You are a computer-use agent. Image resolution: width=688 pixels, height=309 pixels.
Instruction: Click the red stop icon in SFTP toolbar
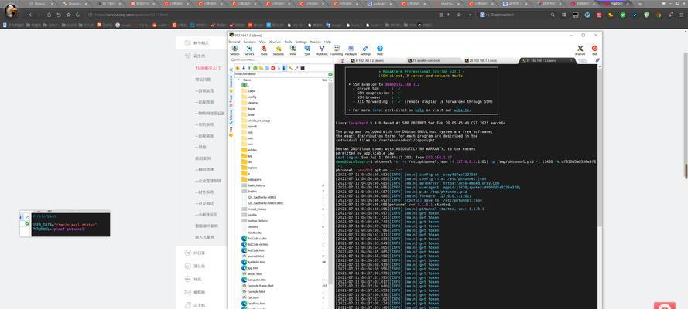[272, 68]
